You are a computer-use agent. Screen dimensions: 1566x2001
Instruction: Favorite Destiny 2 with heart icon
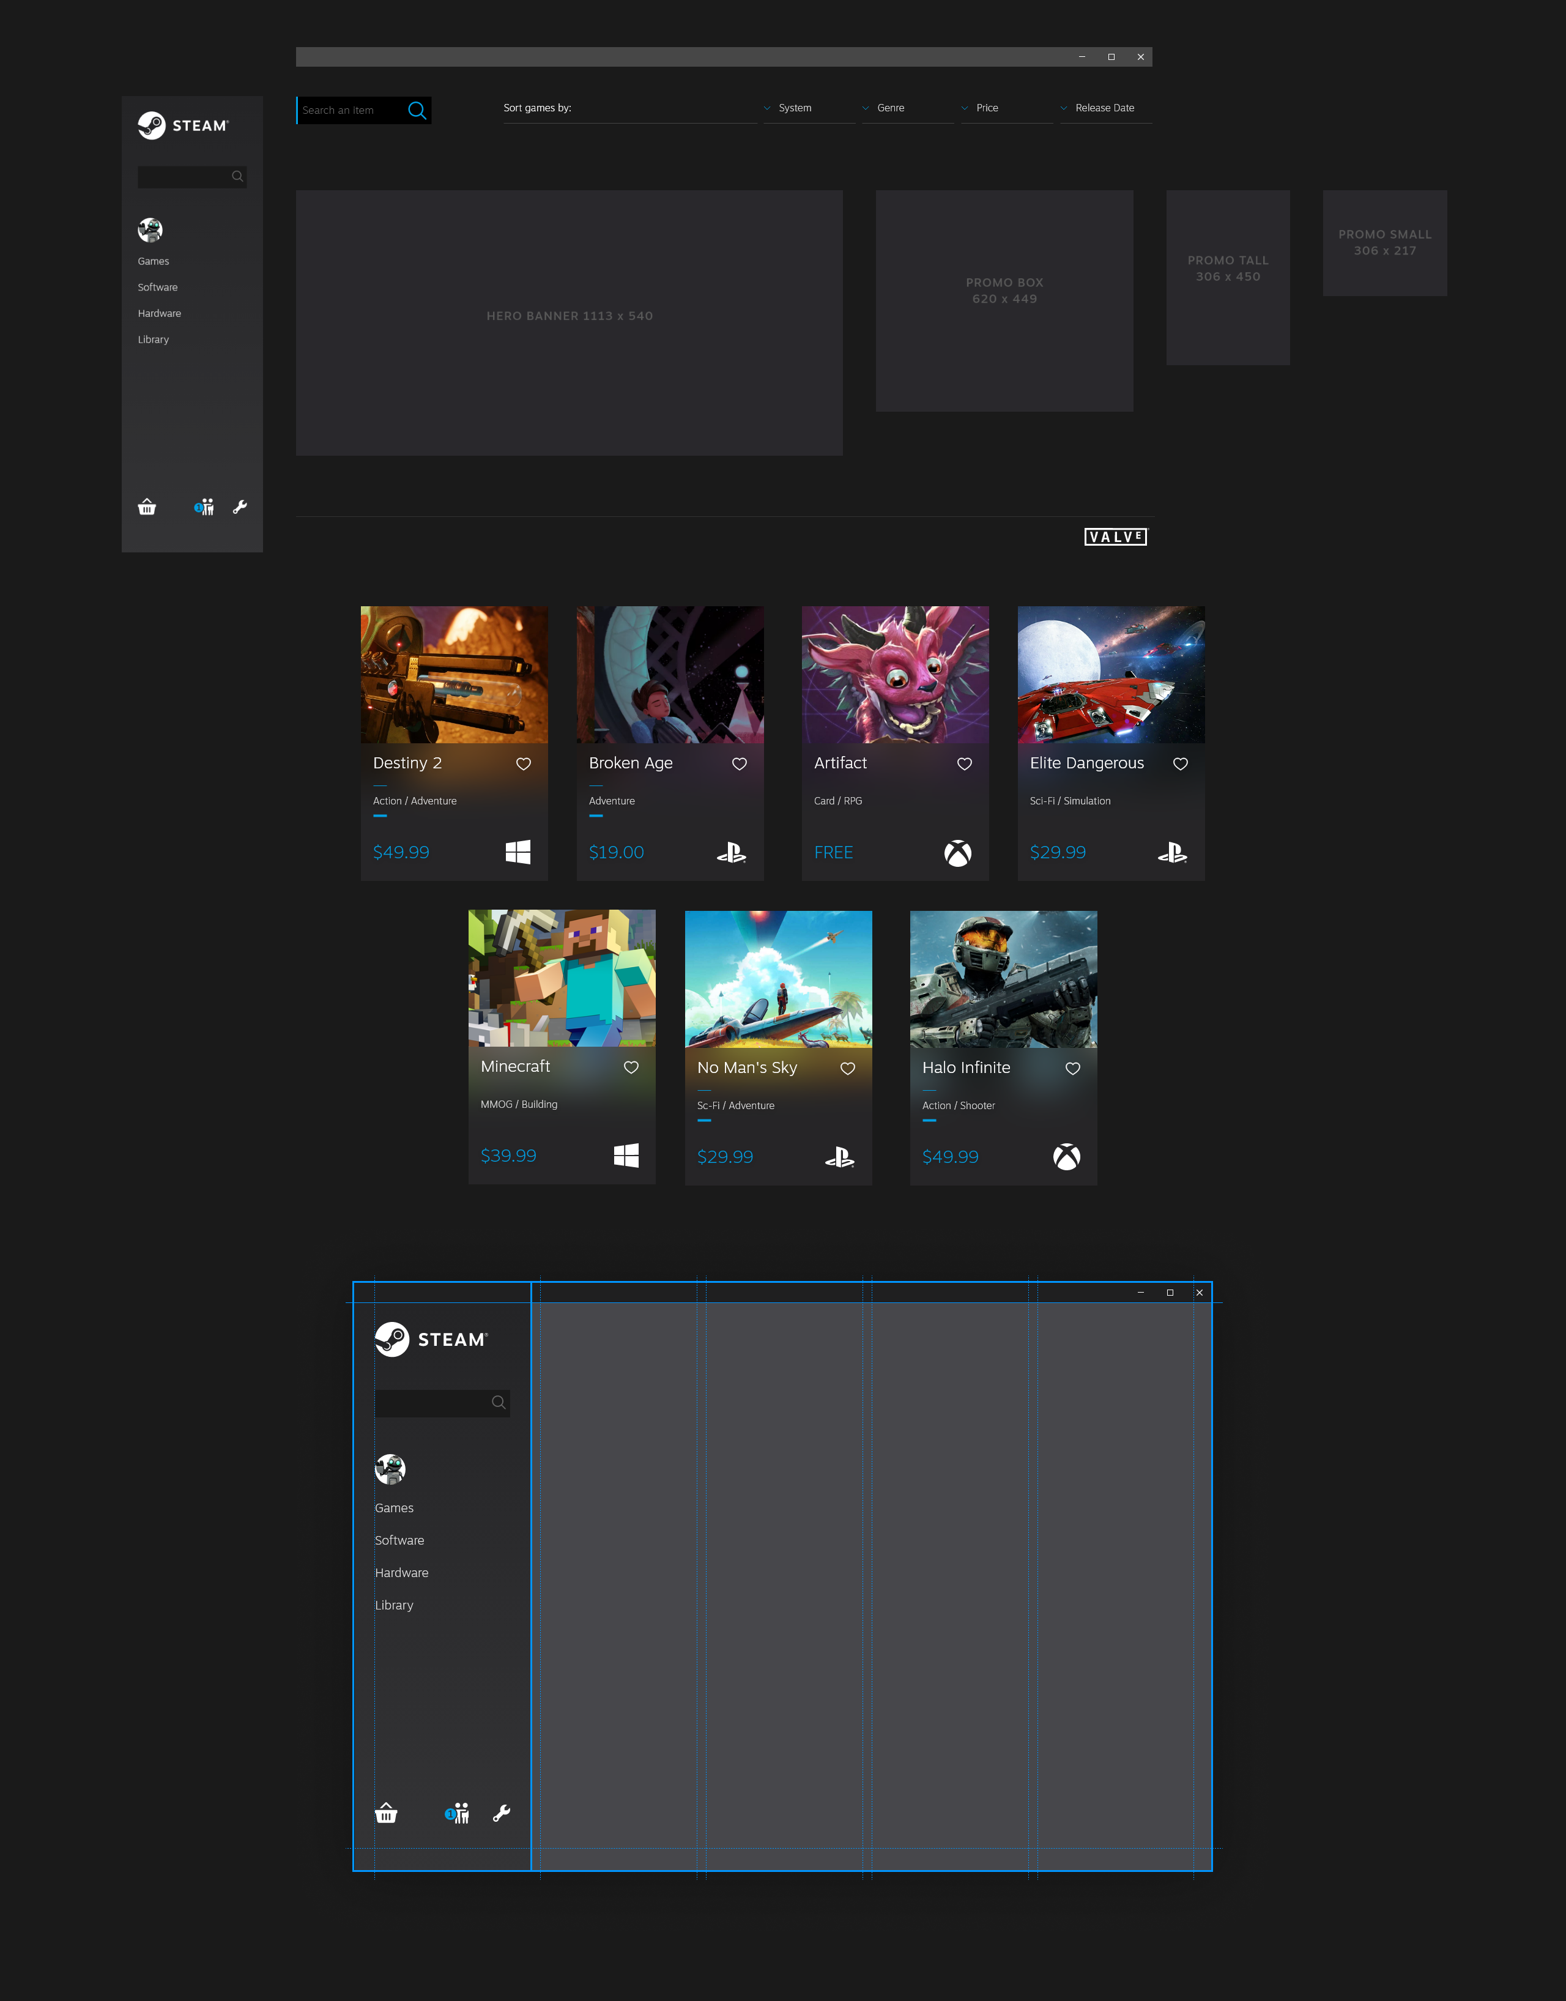point(524,763)
